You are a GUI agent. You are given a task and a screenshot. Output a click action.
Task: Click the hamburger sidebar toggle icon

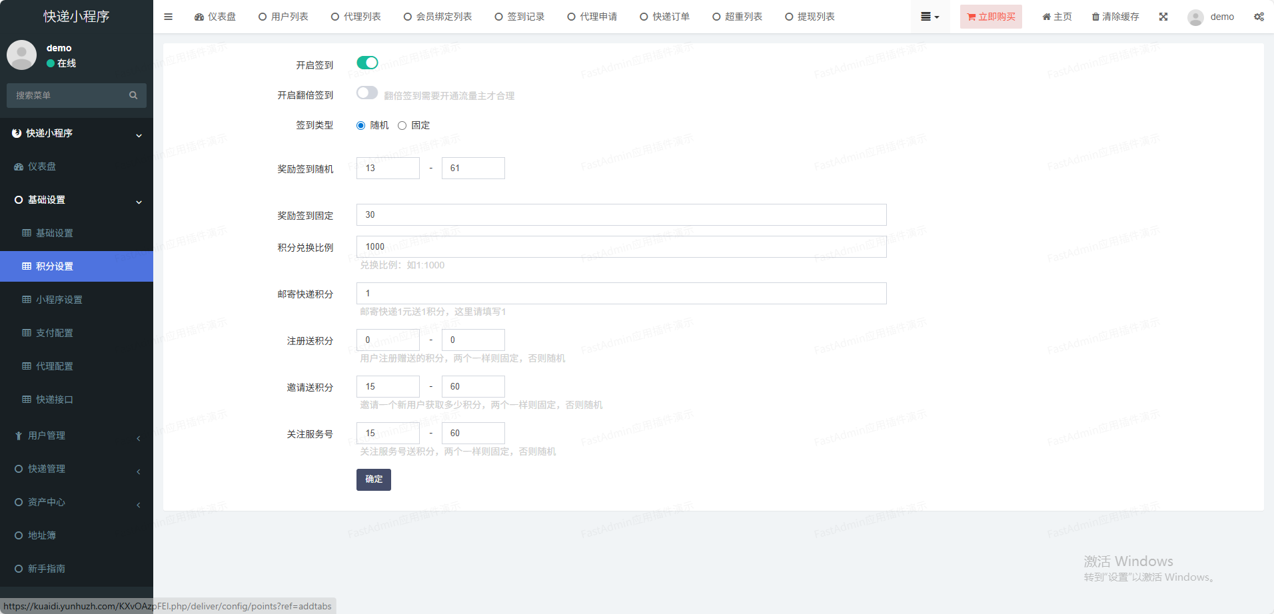(168, 17)
